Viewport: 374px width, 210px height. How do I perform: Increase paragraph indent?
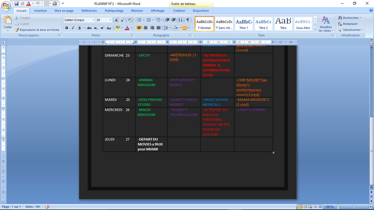tap(173, 20)
